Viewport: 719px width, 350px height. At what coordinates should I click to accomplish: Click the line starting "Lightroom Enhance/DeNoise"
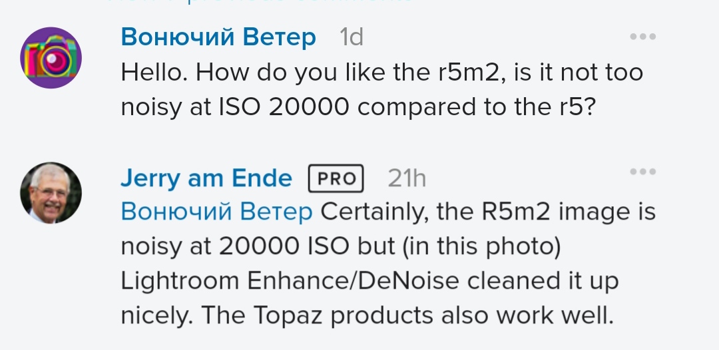(369, 281)
